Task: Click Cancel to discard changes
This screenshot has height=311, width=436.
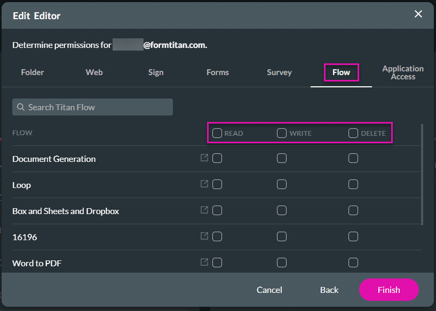Action: pyautogui.click(x=269, y=290)
